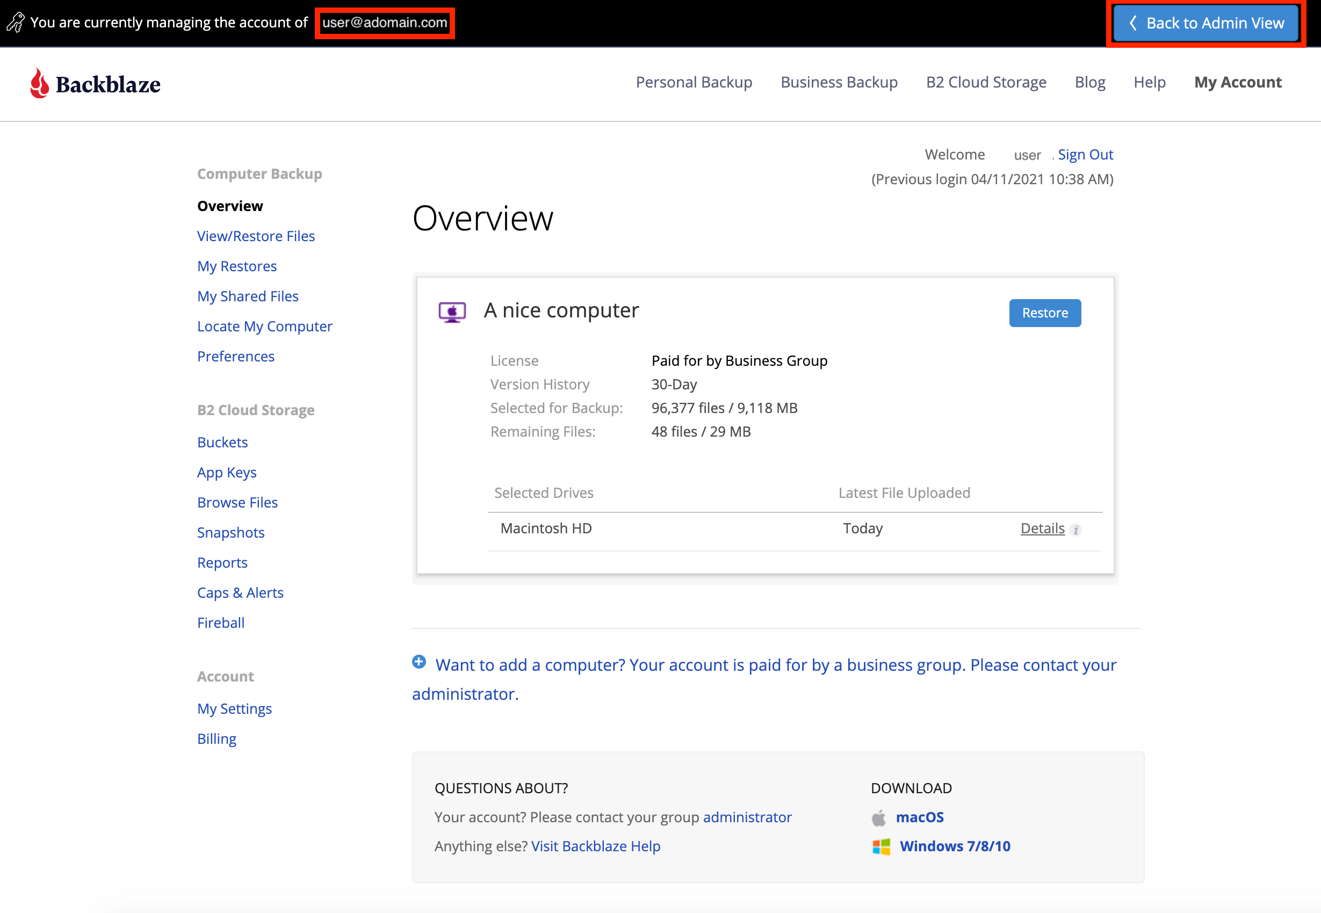Click the DOWNLOAD heading
The height and width of the screenshot is (913, 1321).
coord(911,788)
